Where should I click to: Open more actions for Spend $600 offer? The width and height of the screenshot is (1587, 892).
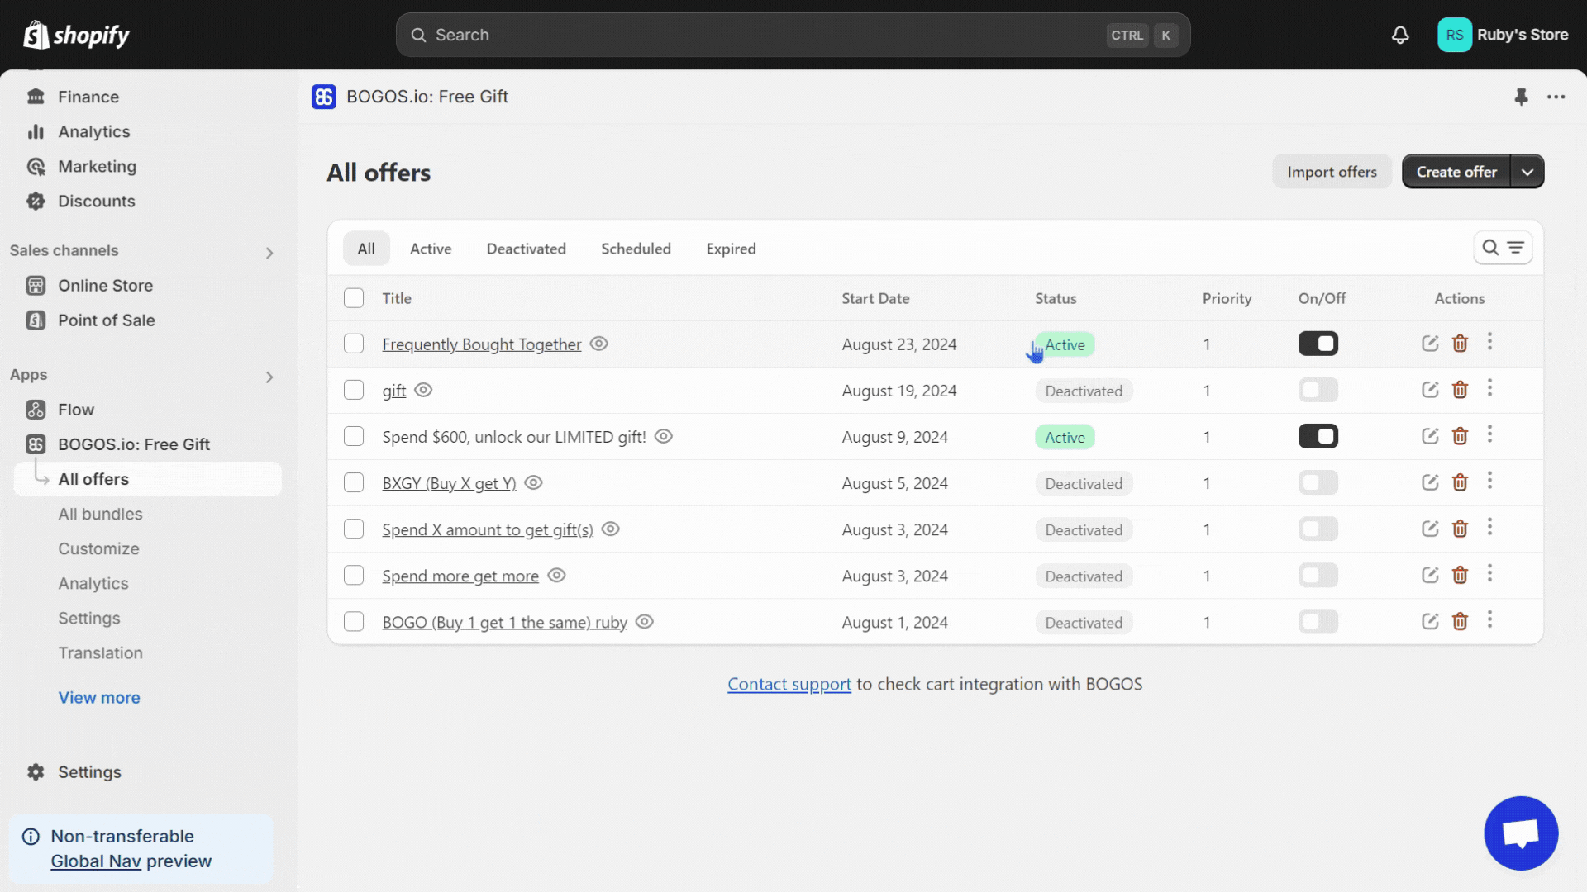1489,435
